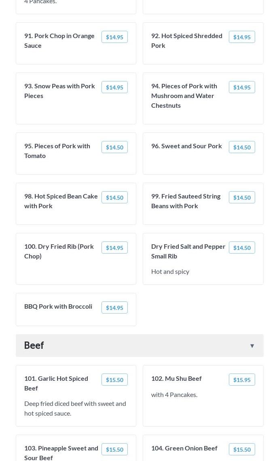The image size is (279, 461).
Task: Click $15.50 price for Green Onion Beef
Action: (241, 449)
